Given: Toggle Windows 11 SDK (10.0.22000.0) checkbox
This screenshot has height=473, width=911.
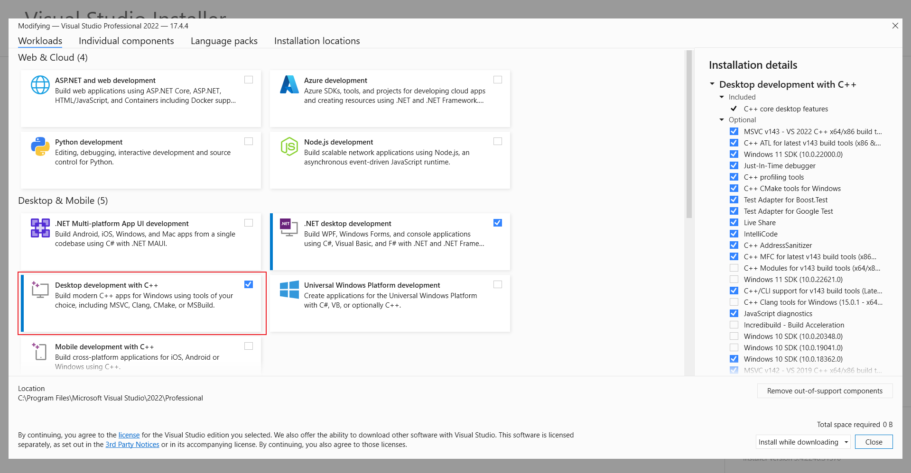Looking at the screenshot, I should (734, 154).
